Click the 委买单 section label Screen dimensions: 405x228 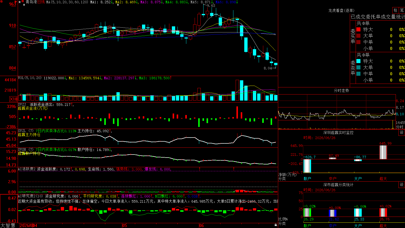point(353,36)
